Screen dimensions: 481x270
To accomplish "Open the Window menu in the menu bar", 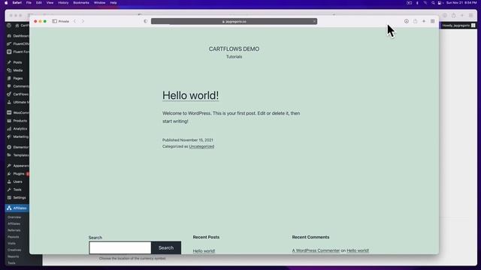I will 99,3.
